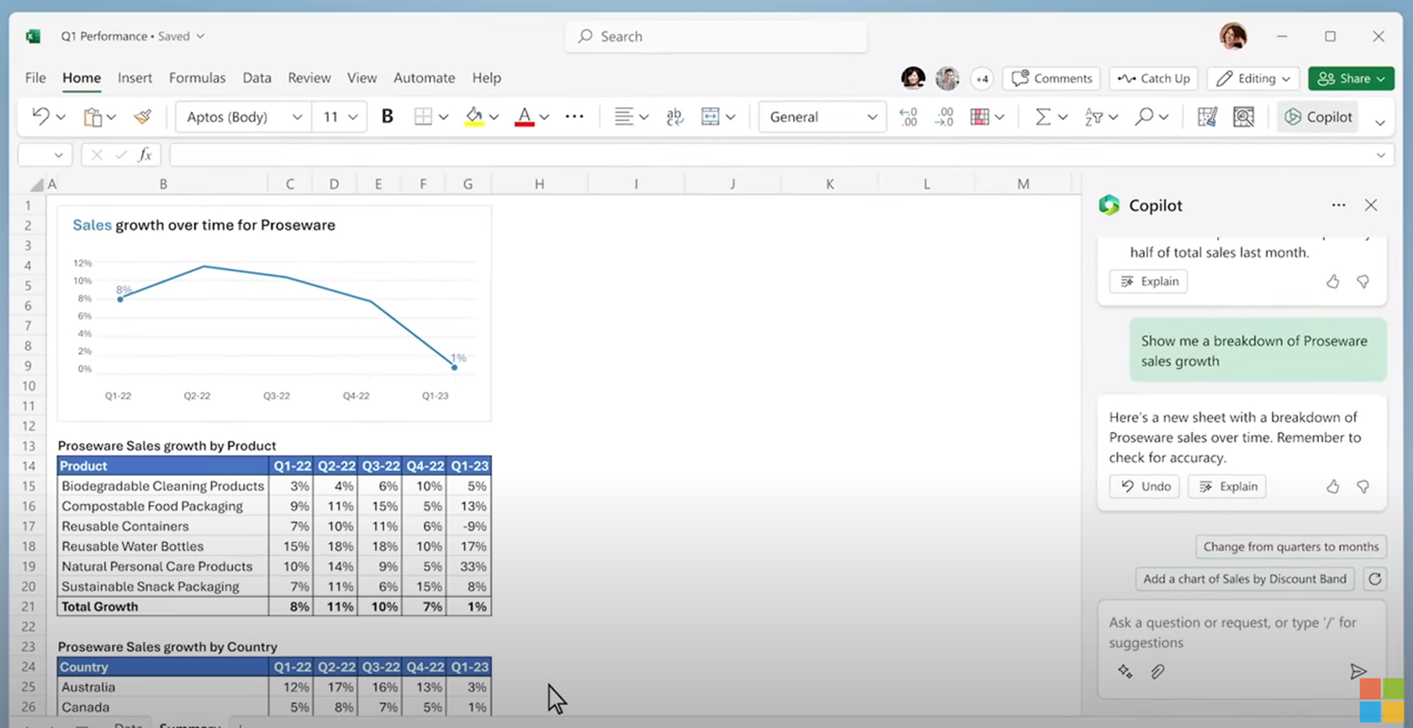Expand the formula bar chevron
This screenshot has height=728, width=1413.
pyautogui.click(x=1380, y=155)
